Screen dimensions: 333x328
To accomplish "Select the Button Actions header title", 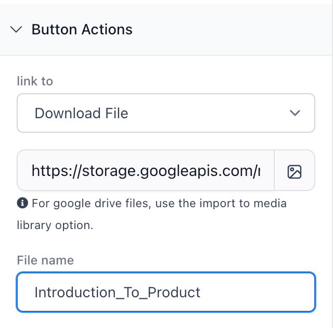I will tap(82, 29).
